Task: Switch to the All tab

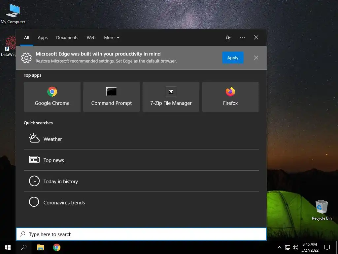Action: pos(27,38)
